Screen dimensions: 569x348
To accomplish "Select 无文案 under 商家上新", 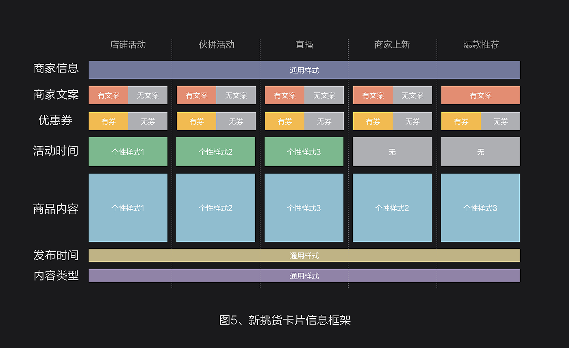I will (412, 95).
